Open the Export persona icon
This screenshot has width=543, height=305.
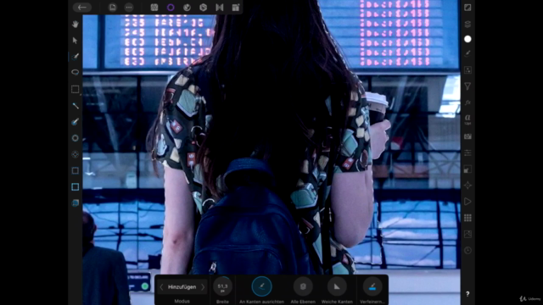236,8
